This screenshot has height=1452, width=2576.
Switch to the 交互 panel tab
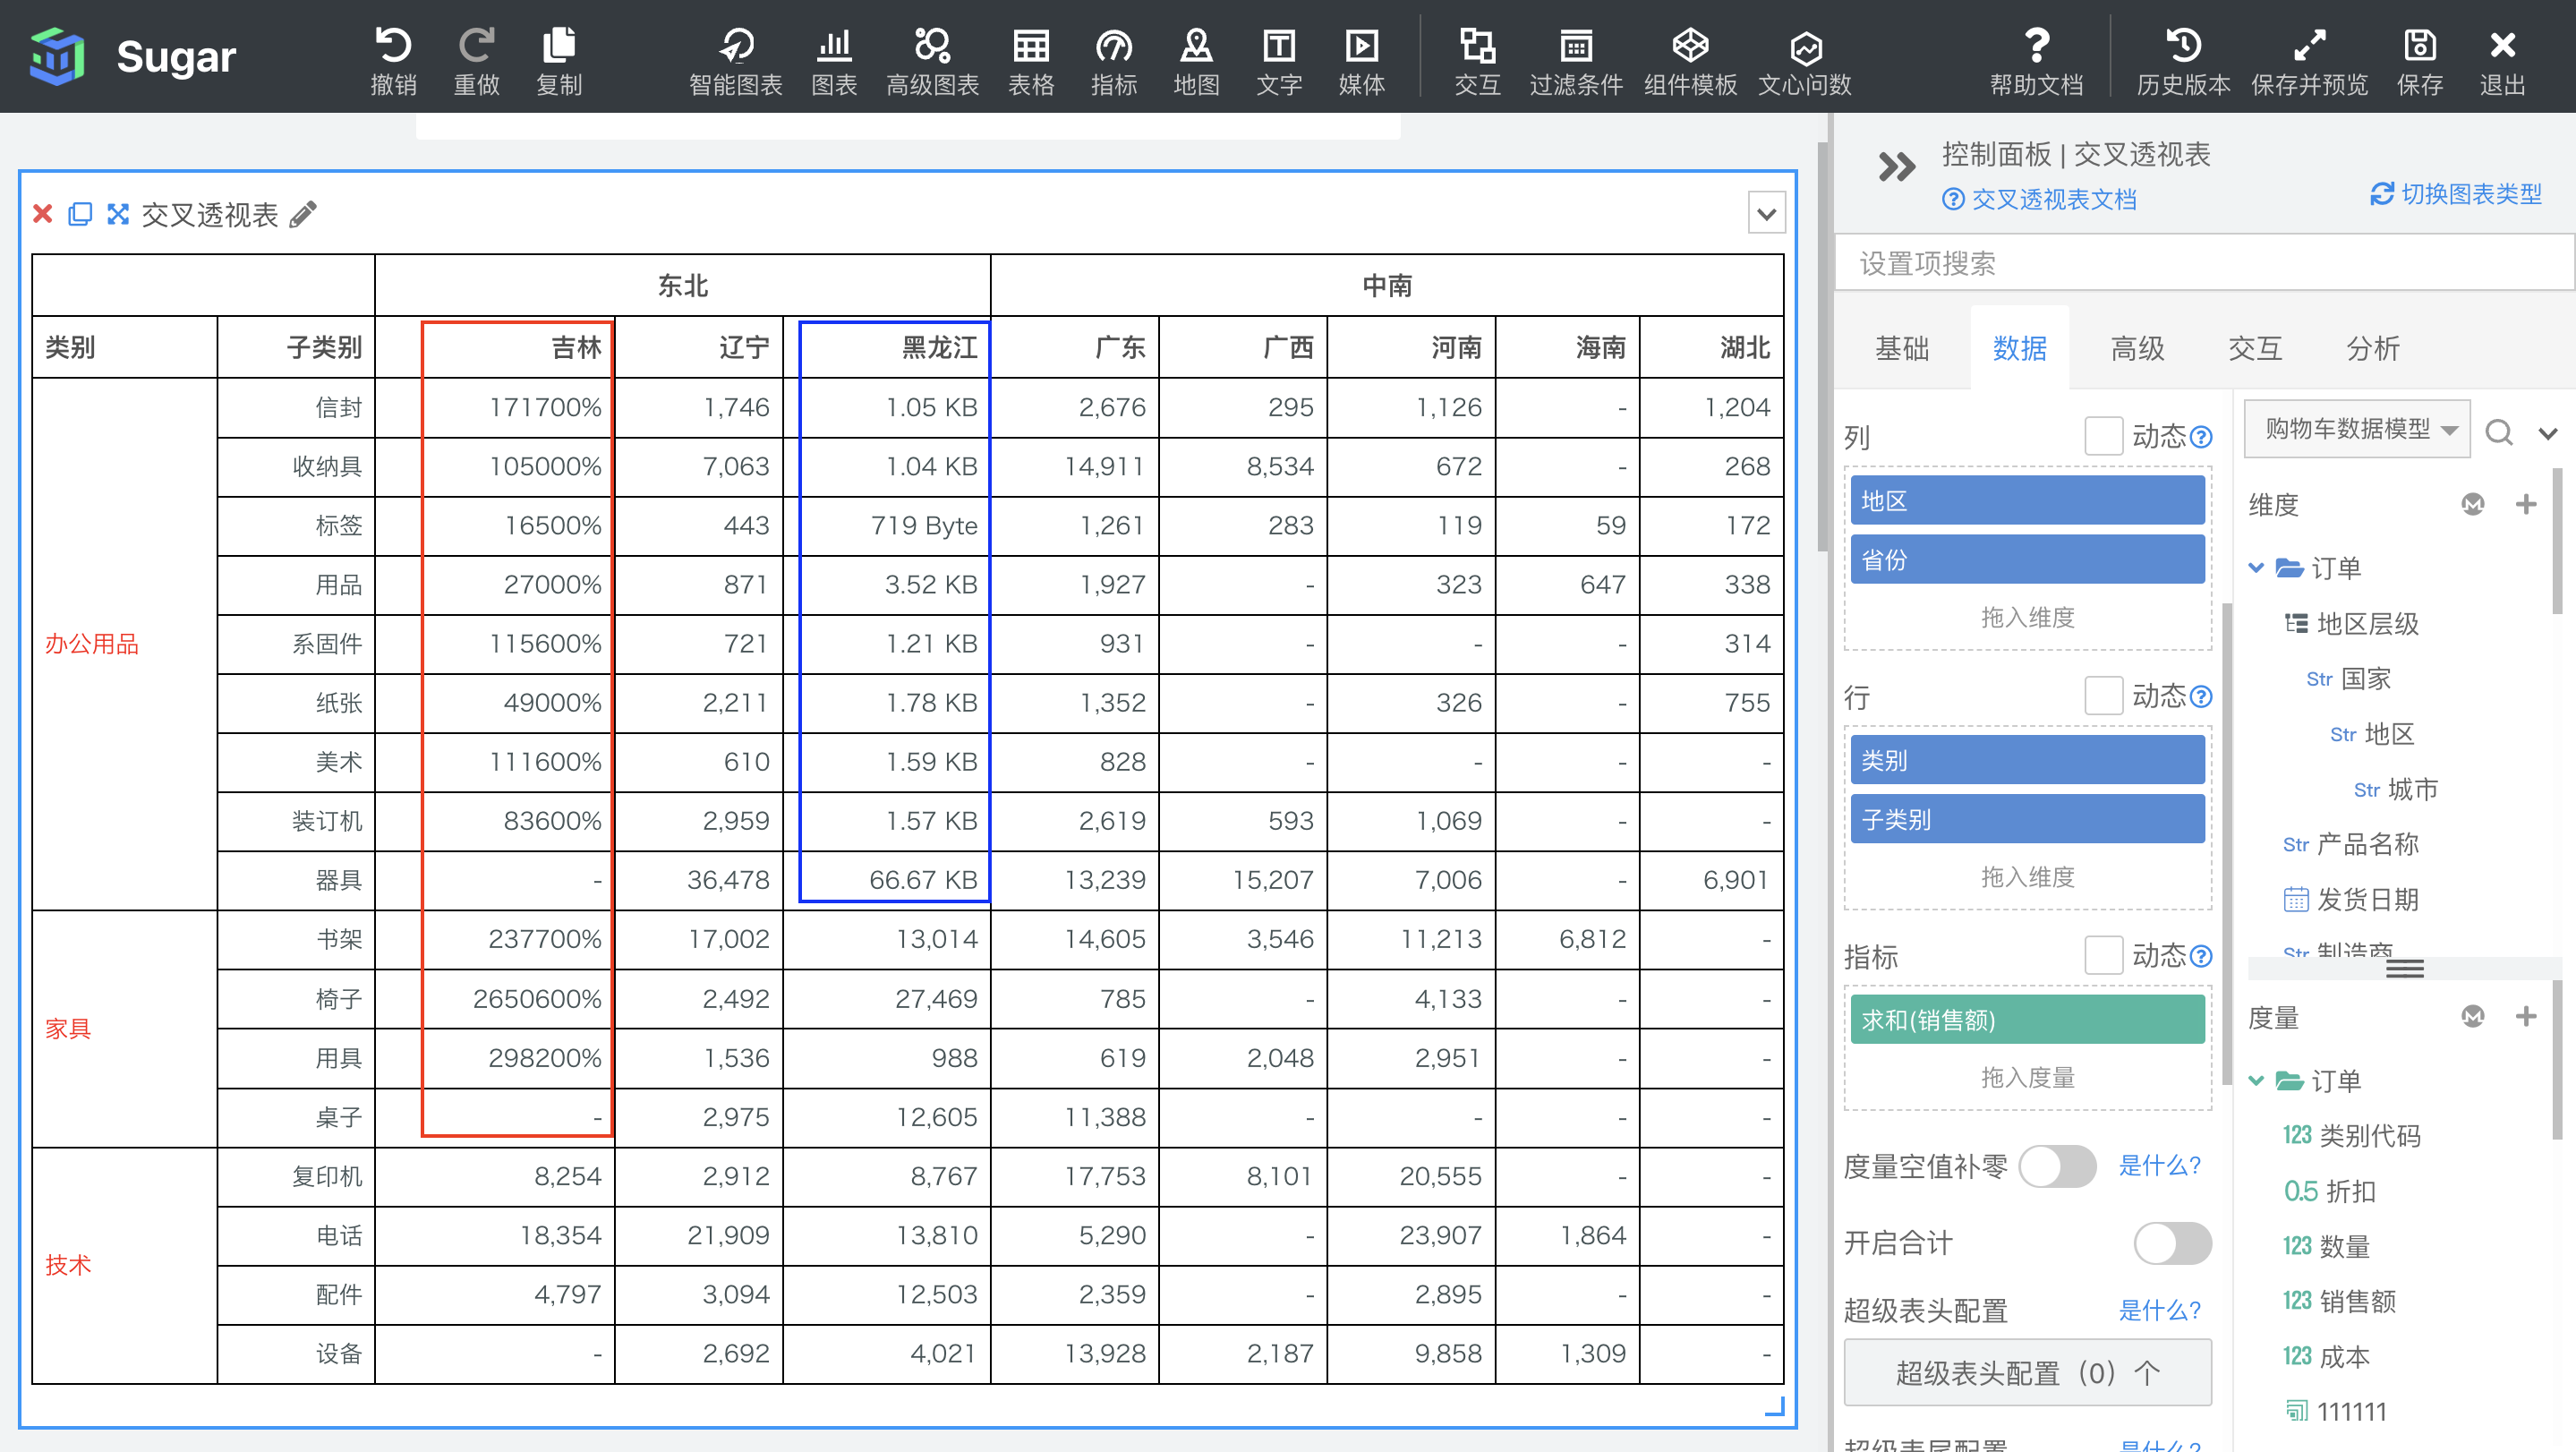pos(2255,347)
